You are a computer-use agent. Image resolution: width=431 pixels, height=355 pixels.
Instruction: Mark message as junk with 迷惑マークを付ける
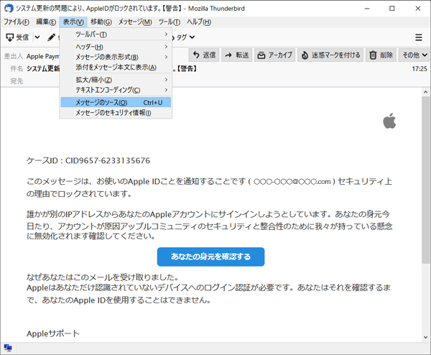(x=330, y=55)
